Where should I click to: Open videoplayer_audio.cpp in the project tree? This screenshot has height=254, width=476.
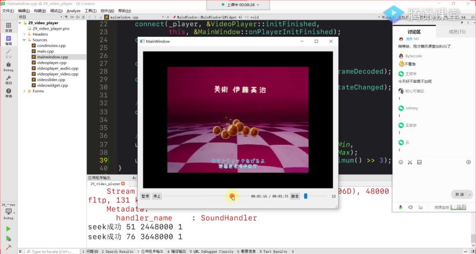(57, 68)
